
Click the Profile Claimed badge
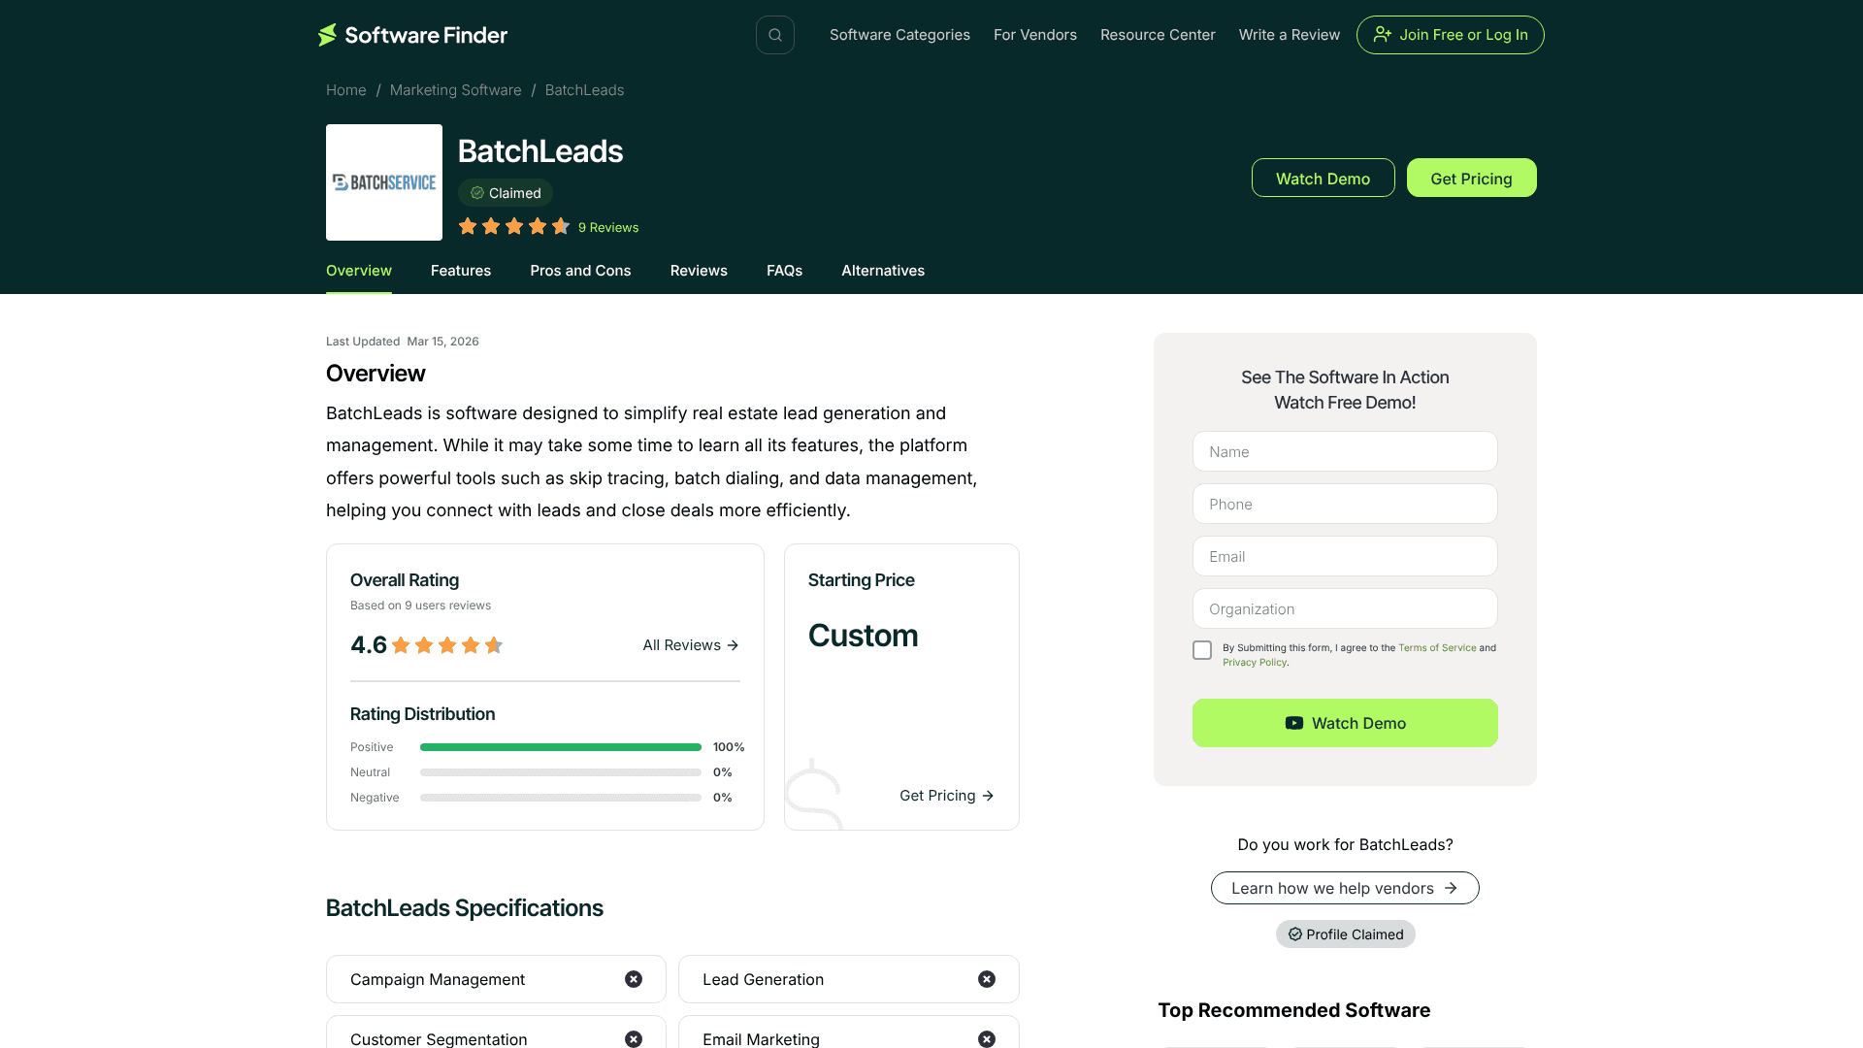click(x=1345, y=934)
